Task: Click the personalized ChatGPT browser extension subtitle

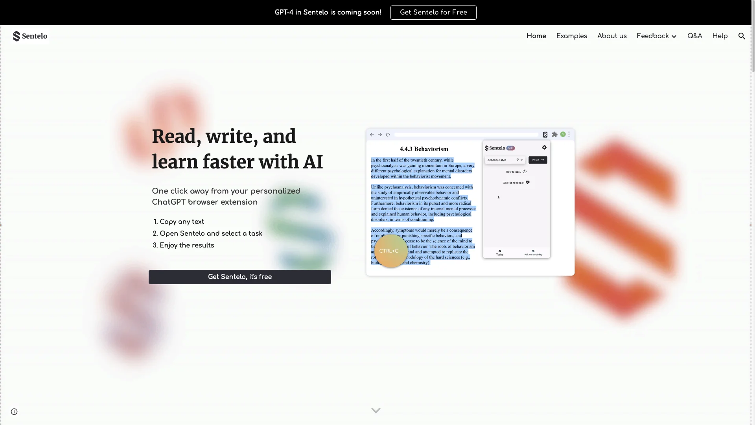Action: (x=226, y=197)
